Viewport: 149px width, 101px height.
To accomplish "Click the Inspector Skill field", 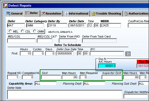I will click(x=112, y=77).
